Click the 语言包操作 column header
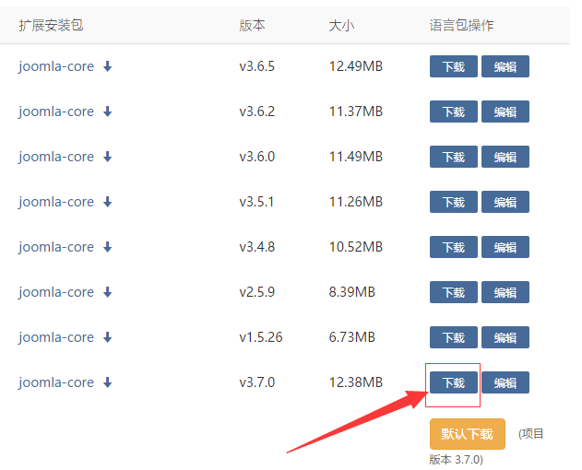The width and height of the screenshot is (582, 470). click(x=461, y=25)
